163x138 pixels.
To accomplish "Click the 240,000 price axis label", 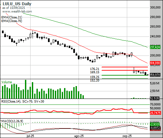I will click(x=155, y=36).
